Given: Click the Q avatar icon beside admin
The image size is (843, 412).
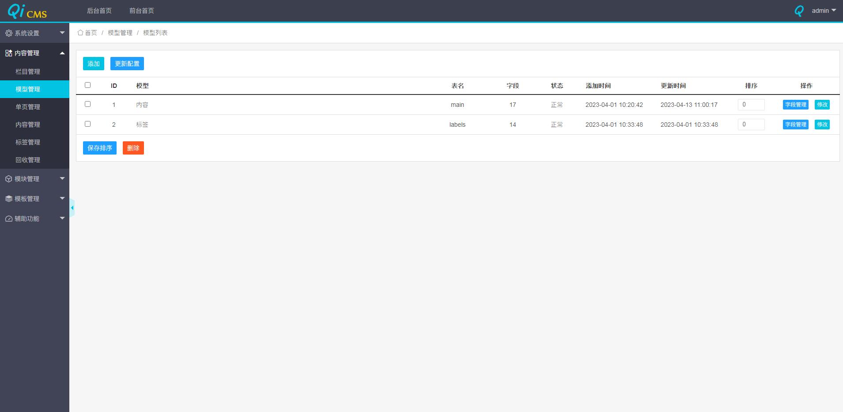Looking at the screenshot, I should pyautogui.click(x=799, y=11).
